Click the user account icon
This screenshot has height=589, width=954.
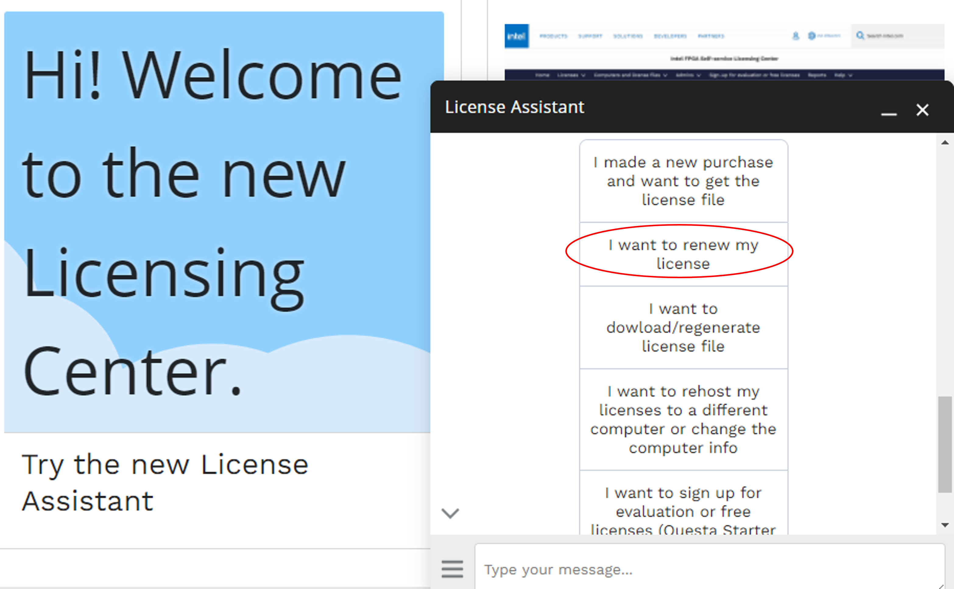(x=795, y=36)
